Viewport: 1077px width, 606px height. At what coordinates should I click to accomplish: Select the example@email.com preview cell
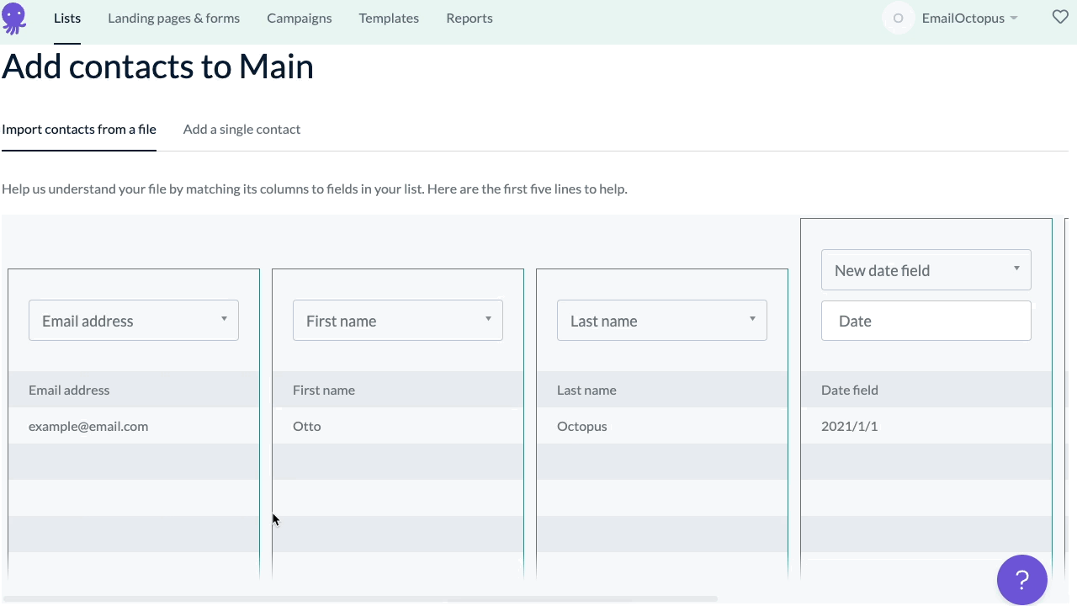click(88, 426)
